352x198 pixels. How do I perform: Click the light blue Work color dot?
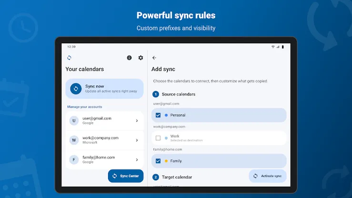click(x=166, y=138)
